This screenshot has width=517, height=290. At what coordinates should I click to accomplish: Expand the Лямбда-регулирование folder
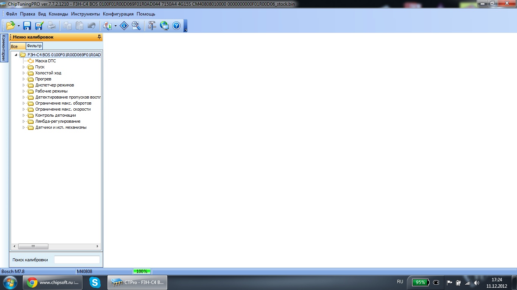pyautogui.click(x=23, y=121)
